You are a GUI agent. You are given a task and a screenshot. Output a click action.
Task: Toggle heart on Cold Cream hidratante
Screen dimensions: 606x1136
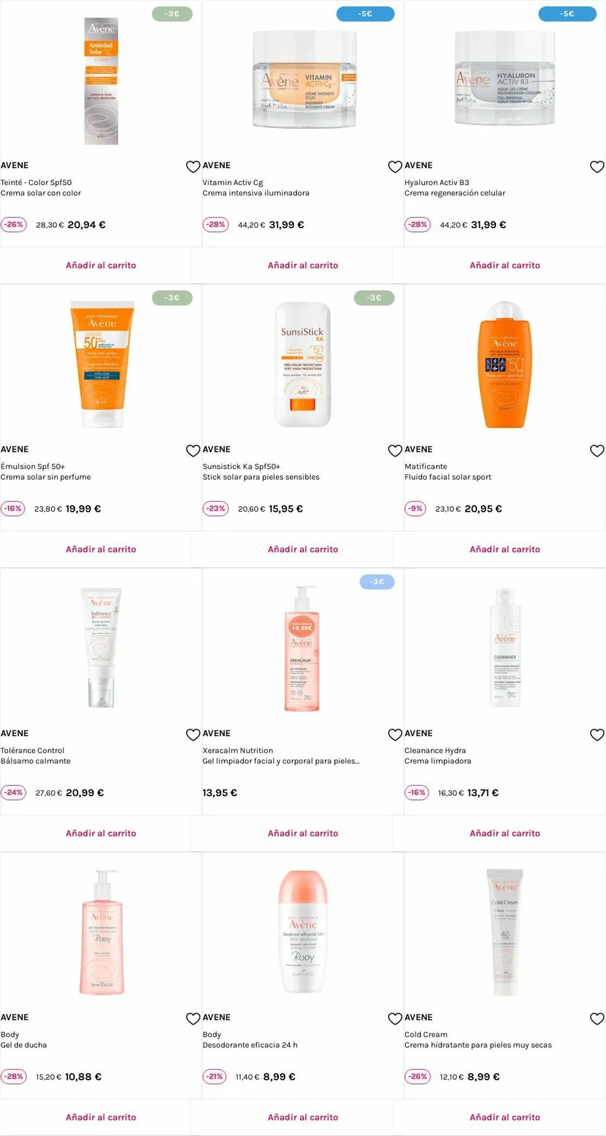point(597,1019)
